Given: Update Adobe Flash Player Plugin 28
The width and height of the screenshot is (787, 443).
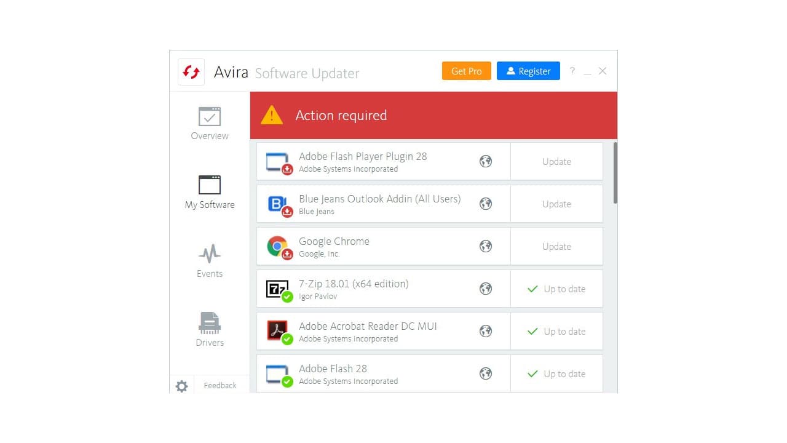Looking at the screenshot, I should tap(556, 161).
